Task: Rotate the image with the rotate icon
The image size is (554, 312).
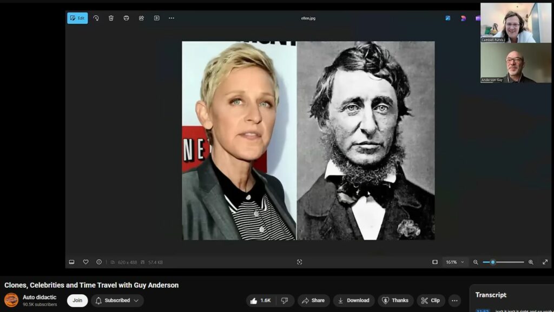Action: click(96, 18)
